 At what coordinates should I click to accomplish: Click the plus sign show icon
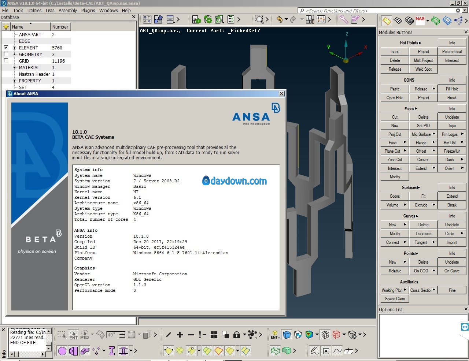(180, 335)
